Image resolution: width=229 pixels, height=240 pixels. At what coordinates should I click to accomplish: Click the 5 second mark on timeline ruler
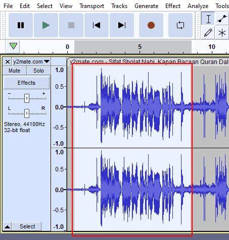coord(140,47)
